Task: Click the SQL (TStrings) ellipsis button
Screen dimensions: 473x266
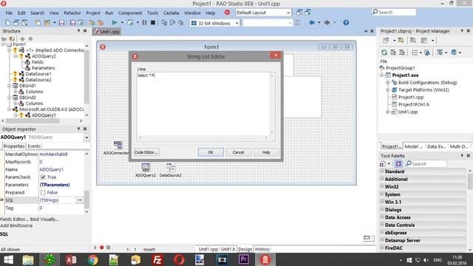Action: [80, 200]
